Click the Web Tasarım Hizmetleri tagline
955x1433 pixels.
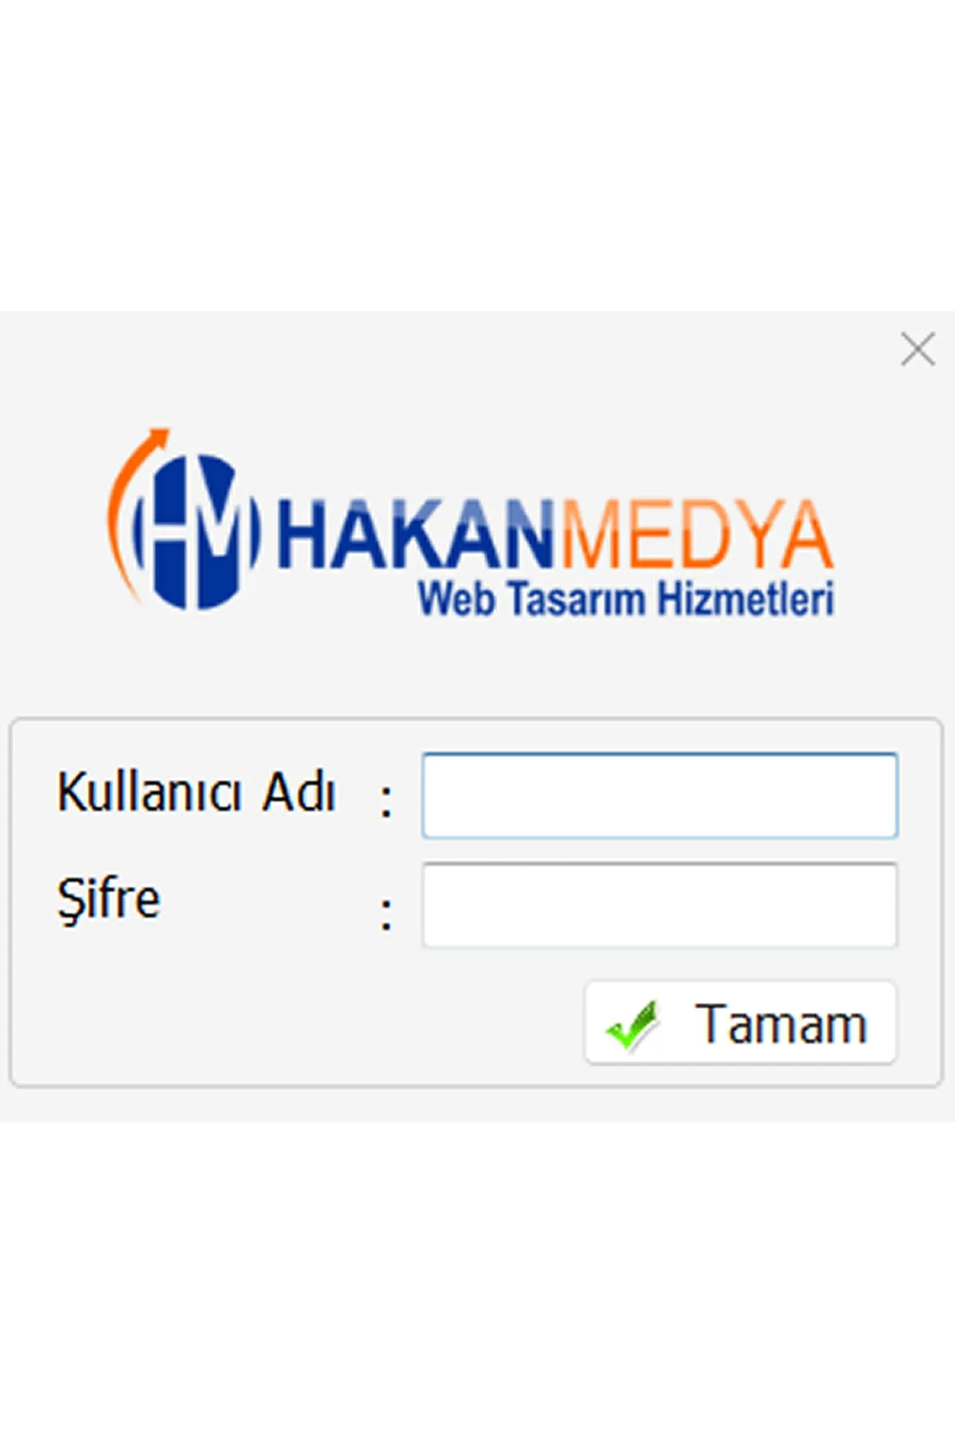point(626,599)
